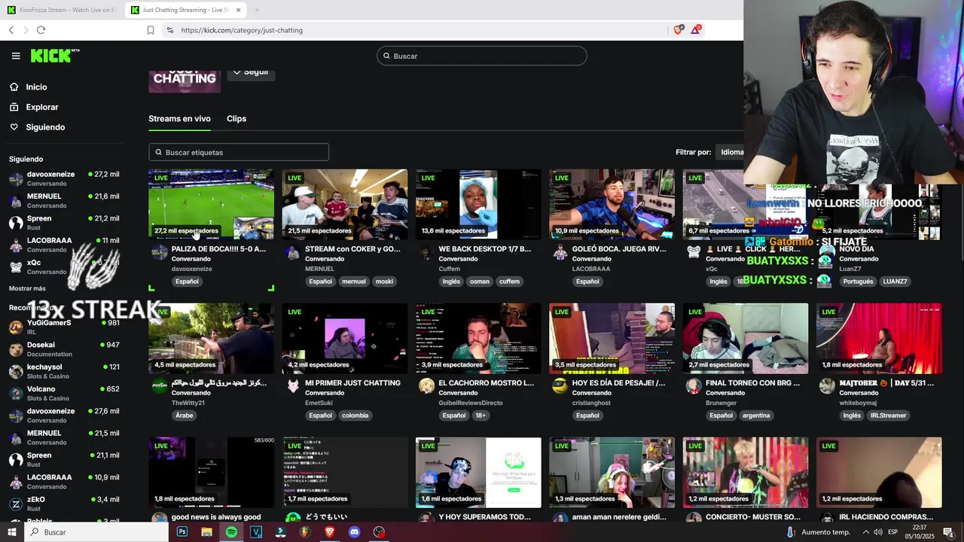Open xQc channel in the sidebar
The height and width of the screenshot is (542, 964).
click(x=64, y=267)
